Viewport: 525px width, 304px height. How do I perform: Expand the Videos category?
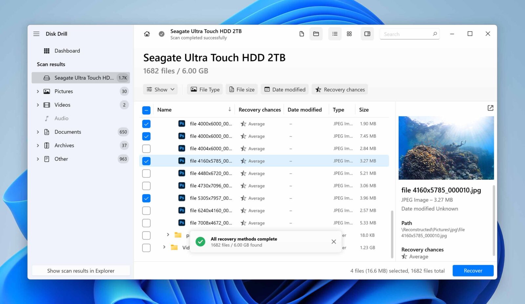point(38,105)
